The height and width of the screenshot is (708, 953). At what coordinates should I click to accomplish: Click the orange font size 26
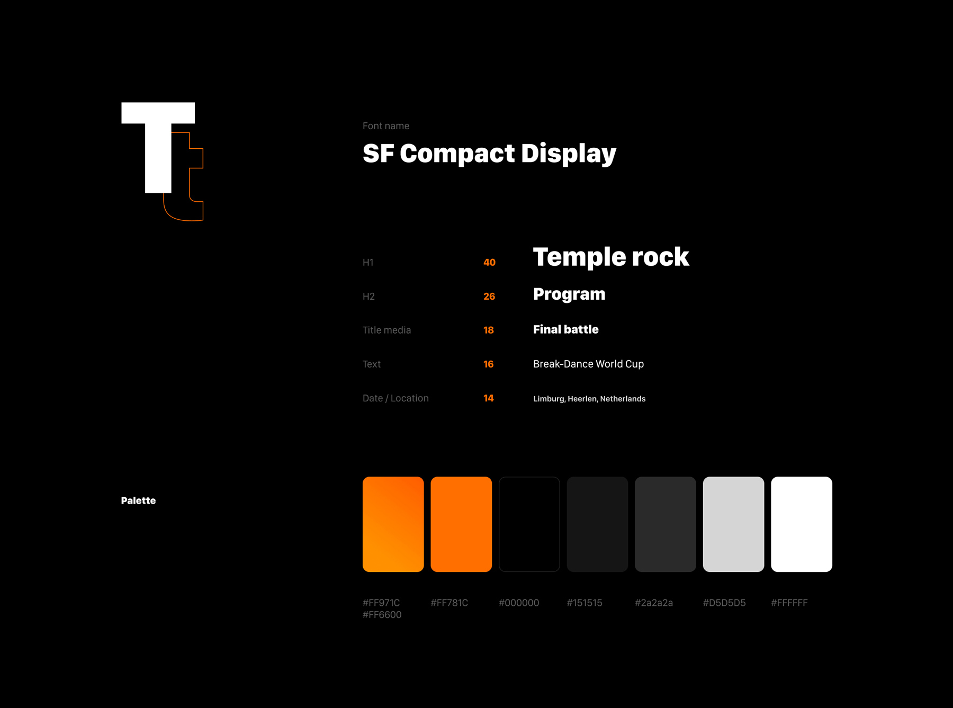[x=489, y=296]
